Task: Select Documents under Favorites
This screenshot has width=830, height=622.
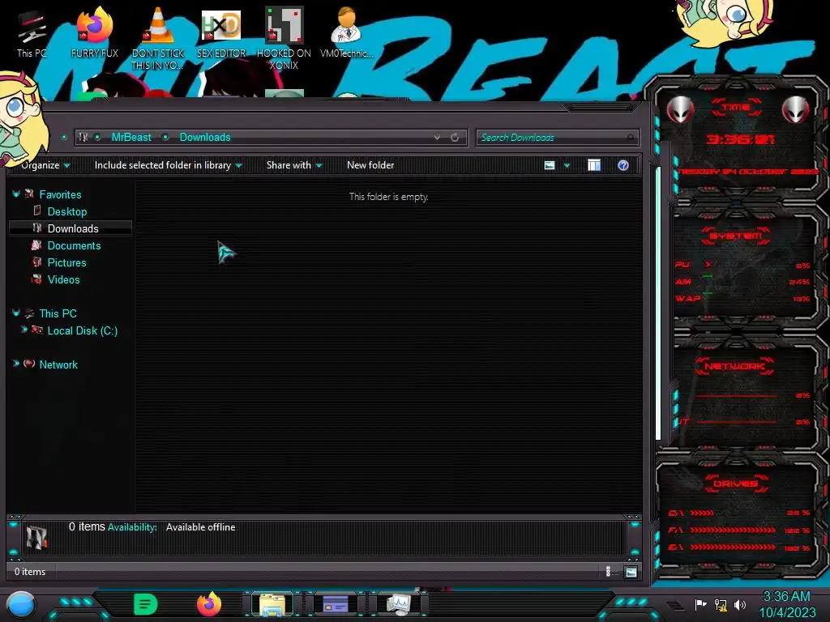Action: tap(74, 246)
